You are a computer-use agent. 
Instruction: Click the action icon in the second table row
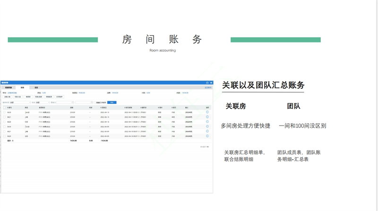click(207, 117)
